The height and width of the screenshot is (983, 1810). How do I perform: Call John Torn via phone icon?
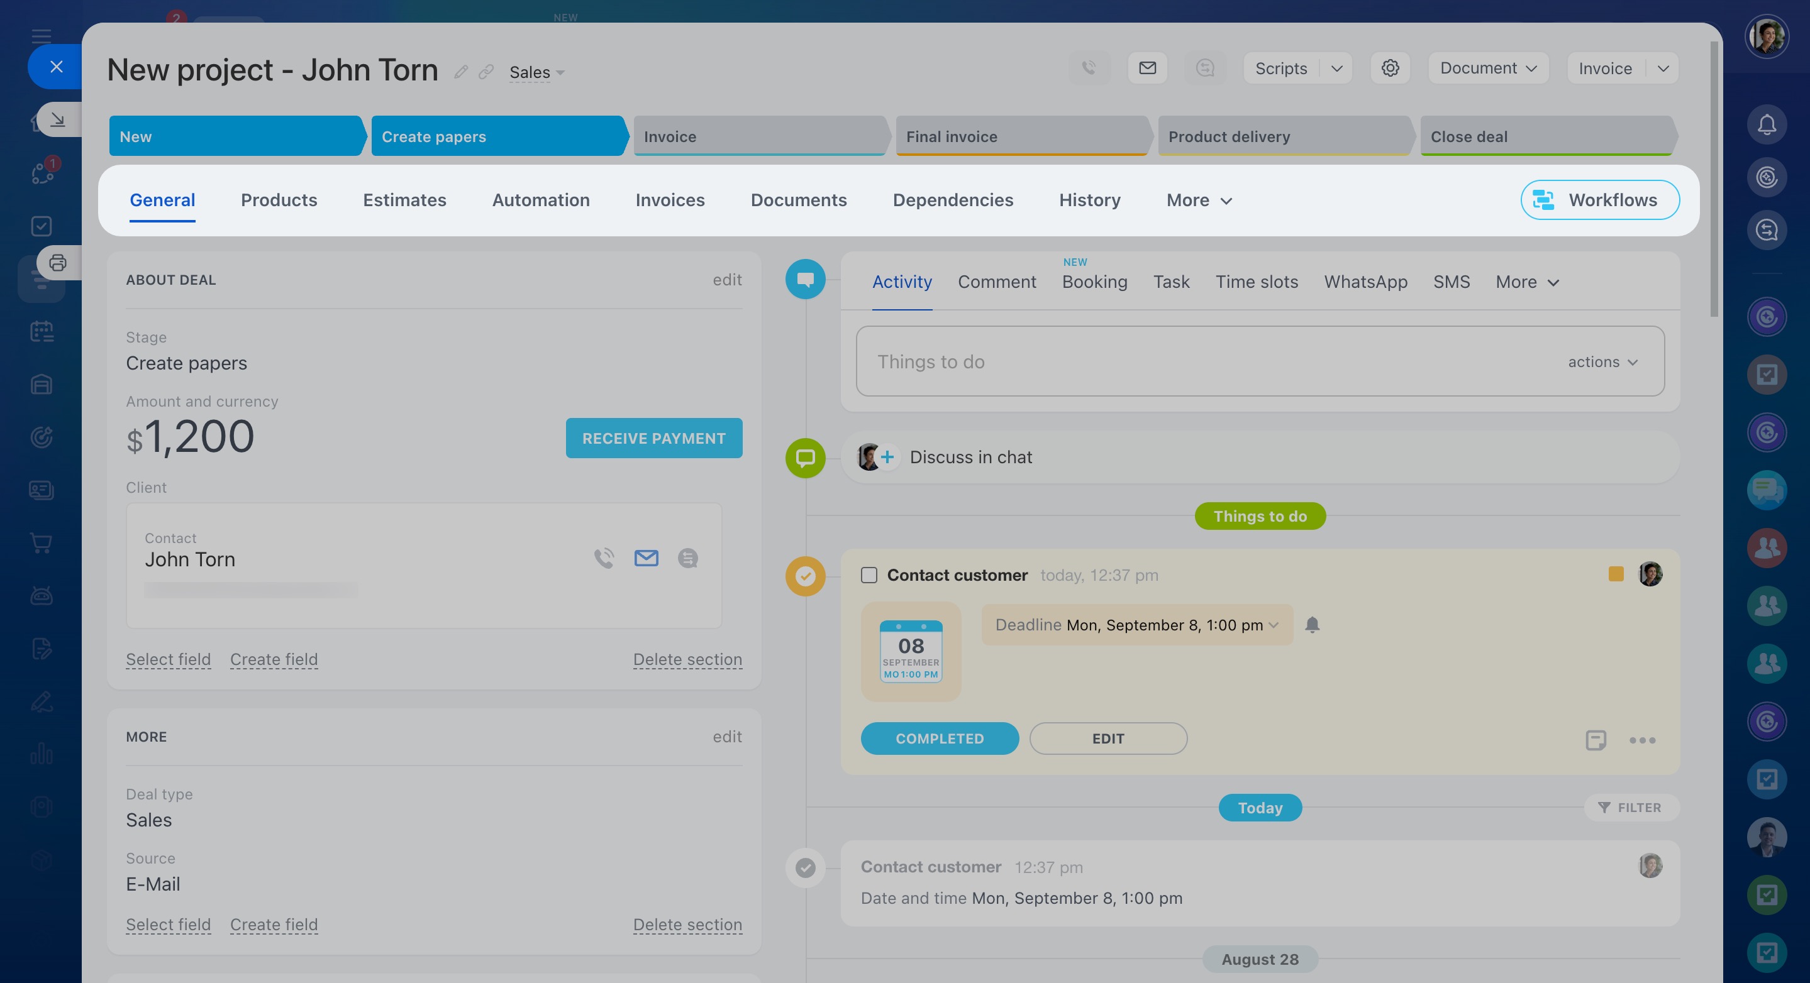(x=604, y=558)
